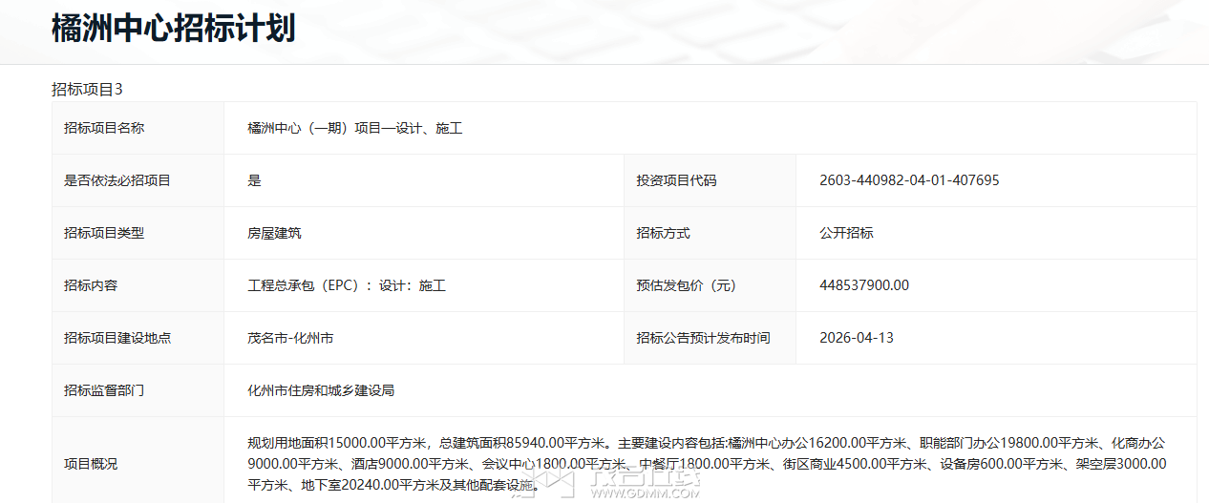This screenshot has width=1209, height=503.
Task: Select the estimated price 448537900.00
Action: pyautogui.click(x=864, y=285)
